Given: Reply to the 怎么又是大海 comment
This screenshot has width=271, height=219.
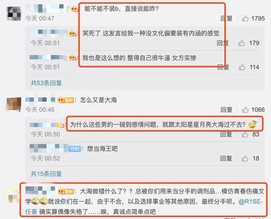Looking at the screenshot, I should click(227, 110).
